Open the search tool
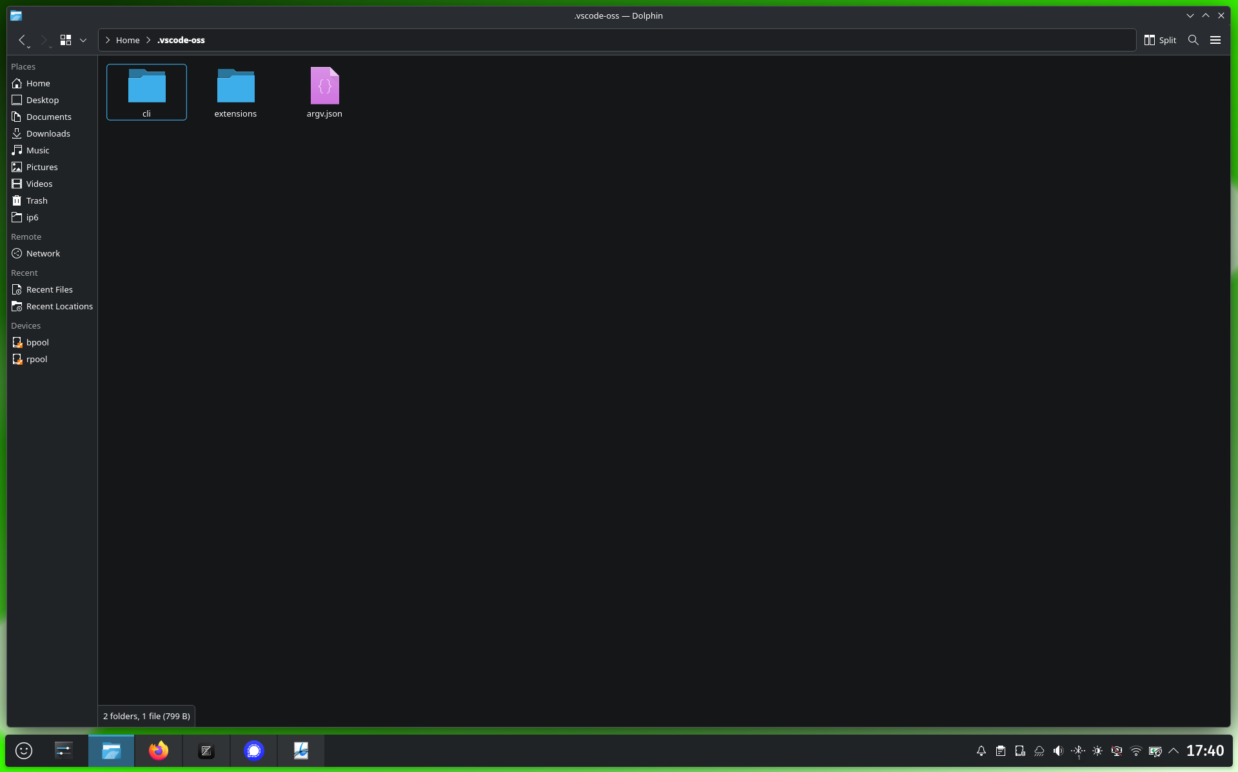Viewport: 1238px width, 772px height. pyautogui.click(x=1193, y=40)
